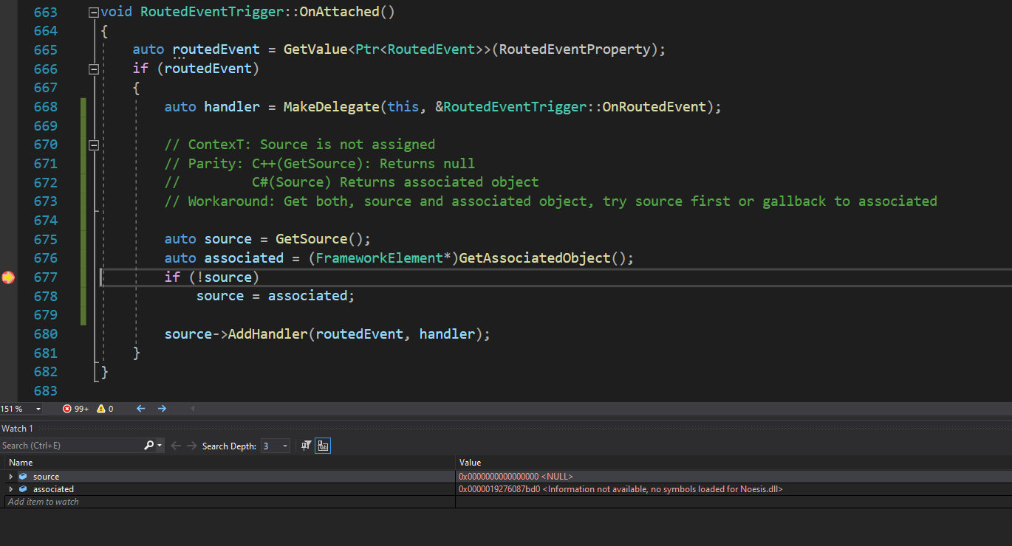Viewport: 1012px width, 546px height.
Task: Expand the source watch entry
Action: (11, 477)
